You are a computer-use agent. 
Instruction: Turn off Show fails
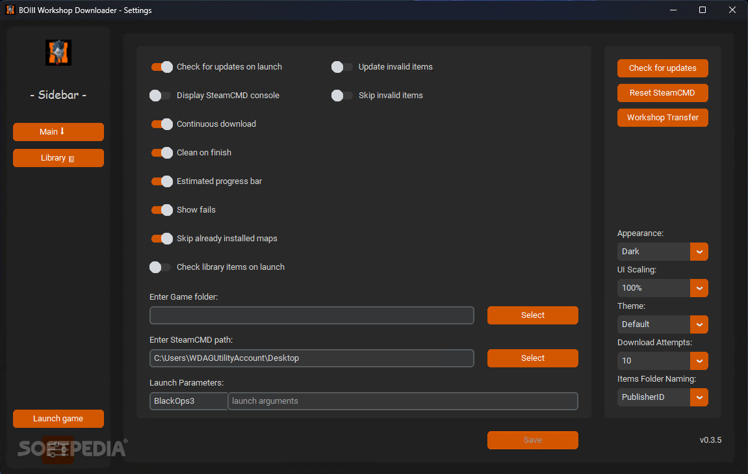[x=162, y=210]
